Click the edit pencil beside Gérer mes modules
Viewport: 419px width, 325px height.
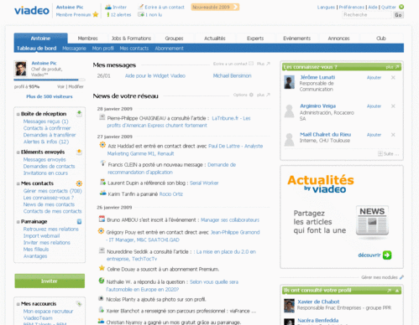401,277
